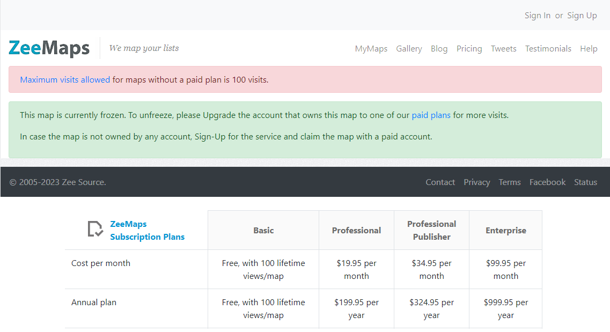Select the Professional plan column header
610x332 pixels.
pos(356,230)
